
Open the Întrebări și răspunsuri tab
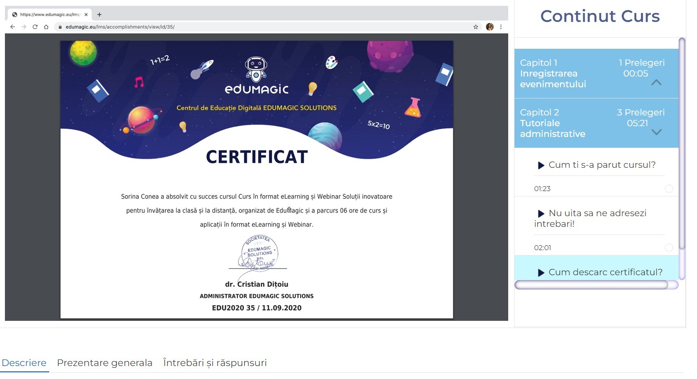point(215,363)
